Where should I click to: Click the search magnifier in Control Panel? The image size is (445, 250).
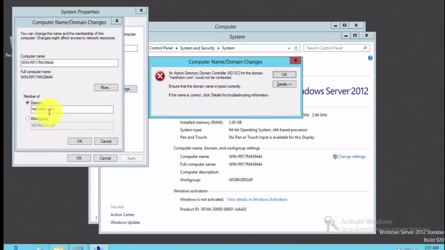click(x=365, y=48)
